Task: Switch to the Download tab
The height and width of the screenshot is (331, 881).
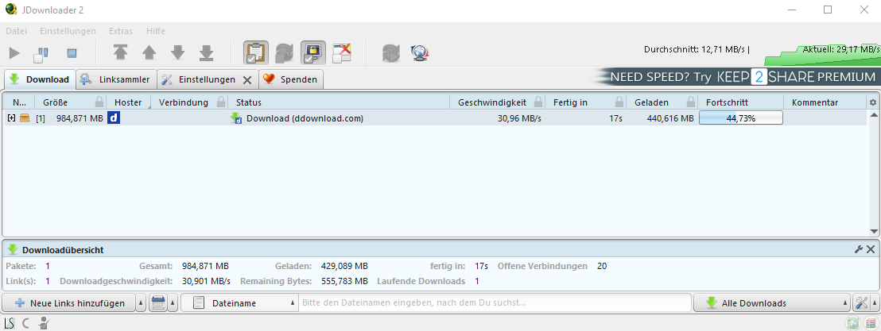Action: click(40, 79)
